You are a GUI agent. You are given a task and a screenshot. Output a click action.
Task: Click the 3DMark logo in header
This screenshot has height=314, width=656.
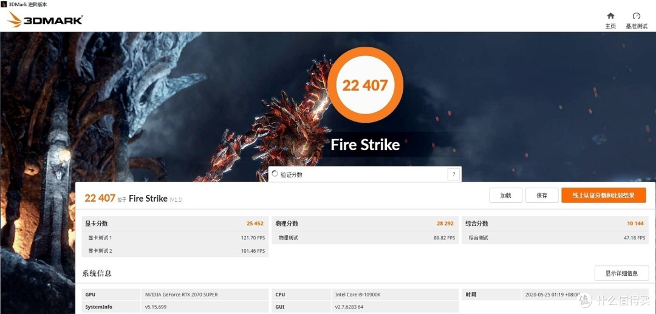pyautogui.click(x=45, y=19)
